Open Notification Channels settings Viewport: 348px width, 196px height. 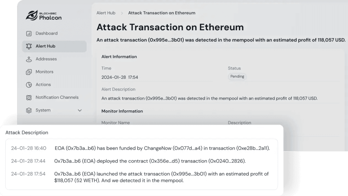point(57,98)
